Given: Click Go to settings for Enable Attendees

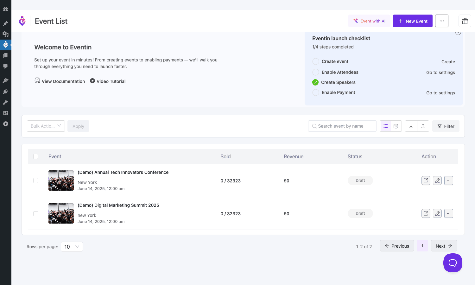Looking at the screenshot, I should point(440,73).
